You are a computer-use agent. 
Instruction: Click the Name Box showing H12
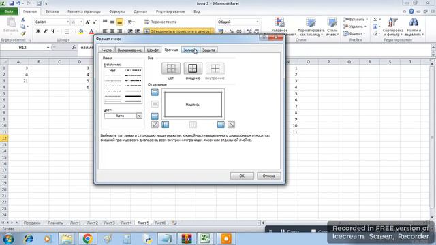click(x=22, y=48)
